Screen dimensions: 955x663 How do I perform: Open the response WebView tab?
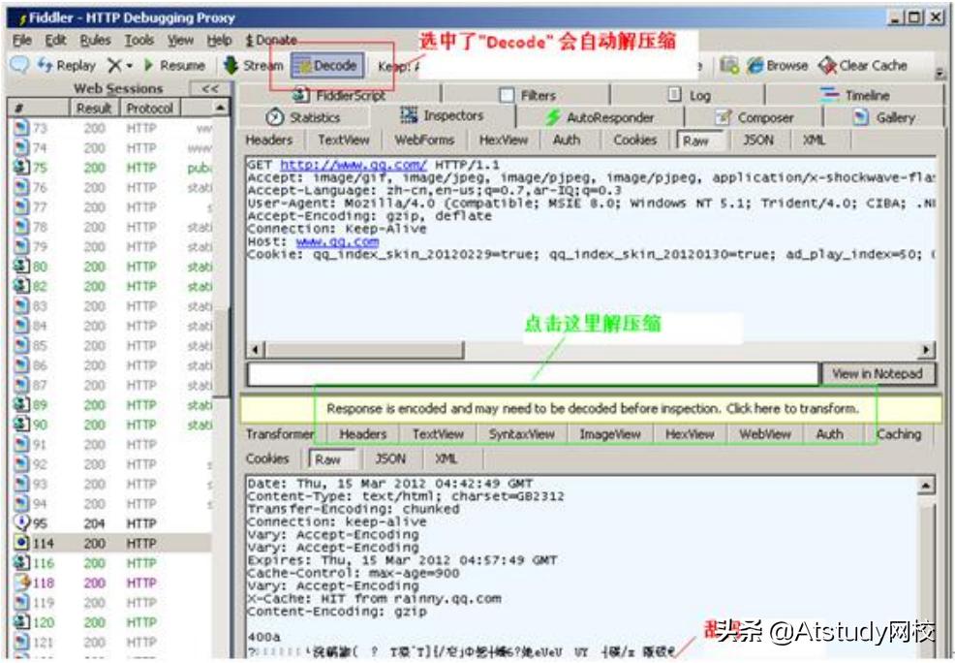[764, 434]
